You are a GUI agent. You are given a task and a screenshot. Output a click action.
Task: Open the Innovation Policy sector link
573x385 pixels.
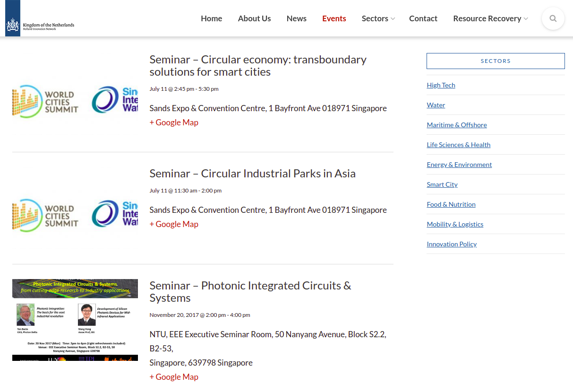click(x=452, y=244)
